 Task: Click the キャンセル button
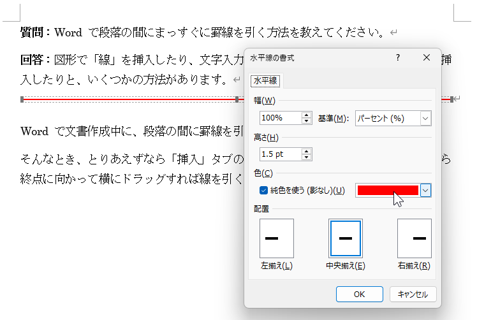click(413, 295)
